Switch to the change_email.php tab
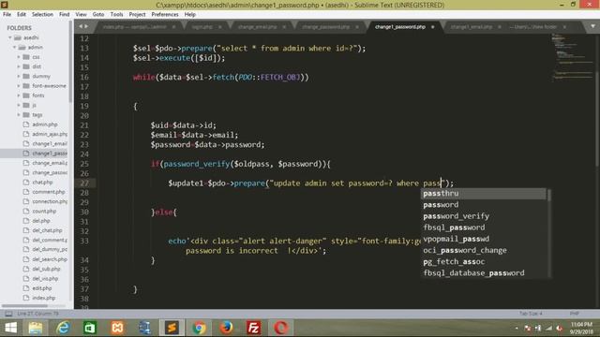 pyautogui.click(x=257, y=27)
